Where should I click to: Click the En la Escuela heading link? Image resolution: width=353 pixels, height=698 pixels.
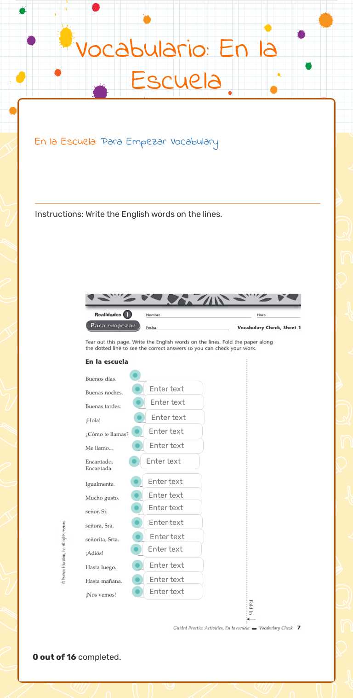click(63, 143)
